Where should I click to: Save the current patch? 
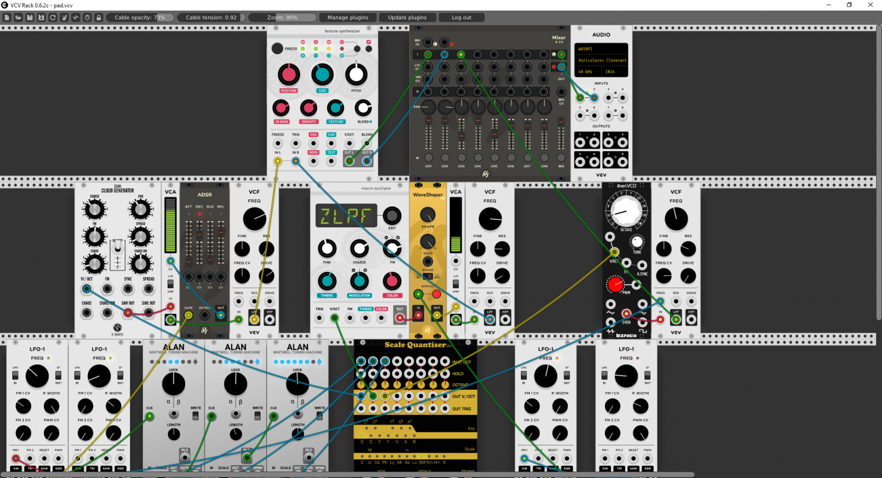click(x=30, y=18)
